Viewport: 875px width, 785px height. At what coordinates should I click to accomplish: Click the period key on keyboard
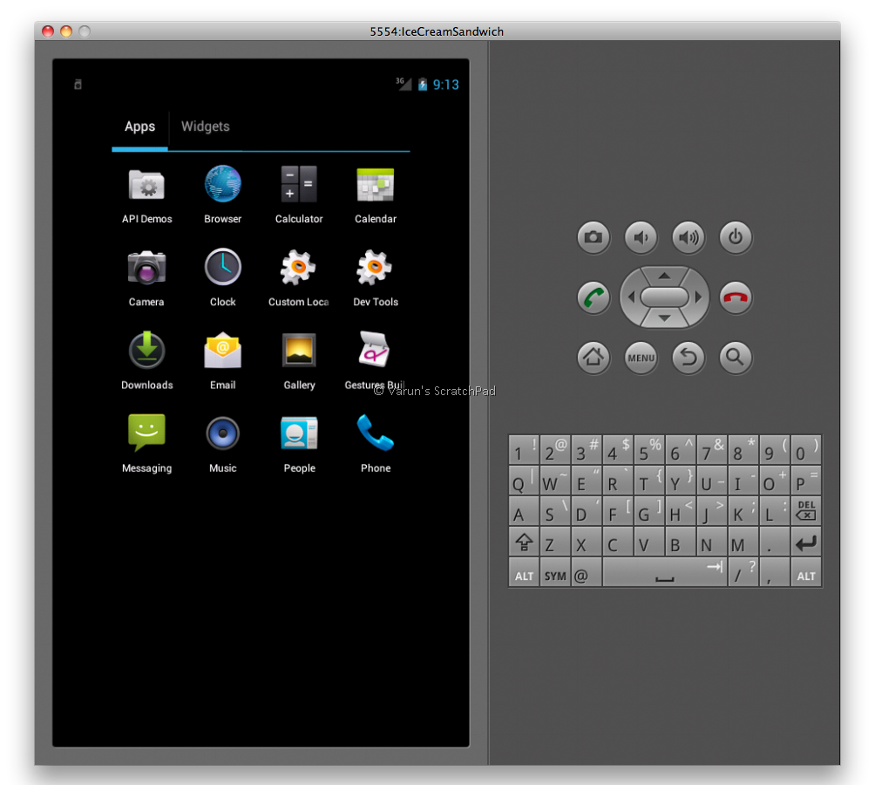pos(775,542)
